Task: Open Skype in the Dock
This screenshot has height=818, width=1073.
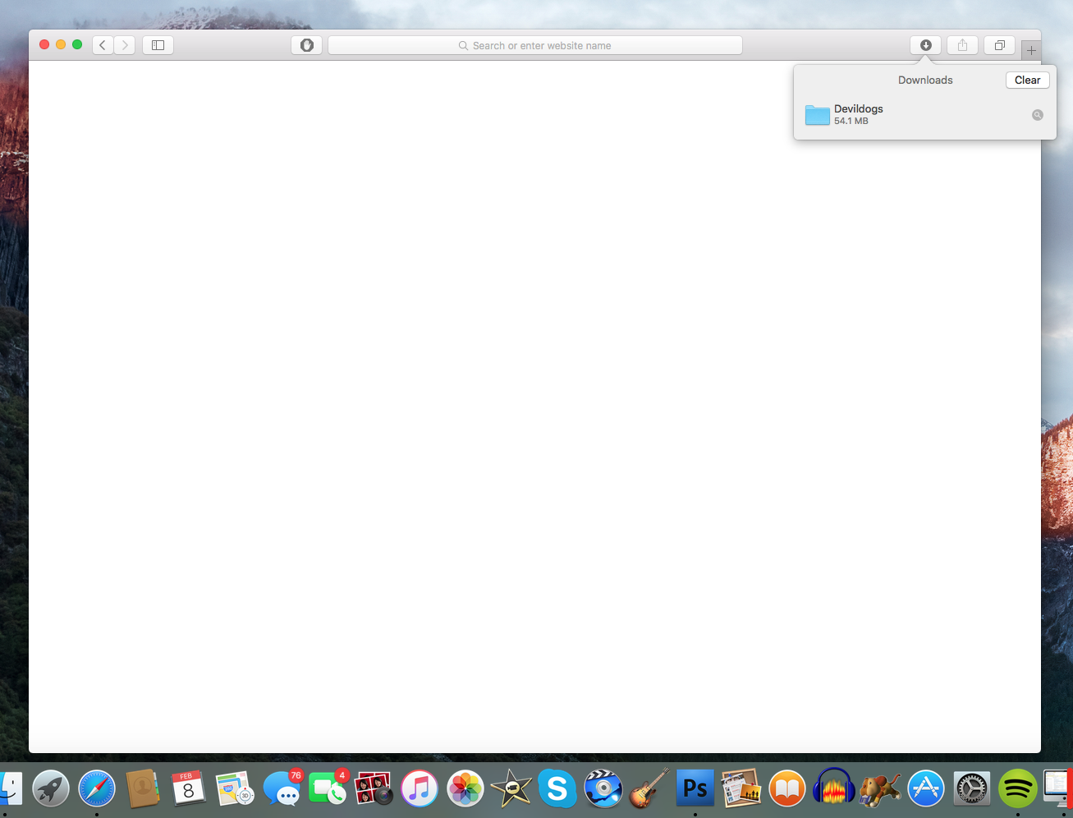Action: pos(557,789)
